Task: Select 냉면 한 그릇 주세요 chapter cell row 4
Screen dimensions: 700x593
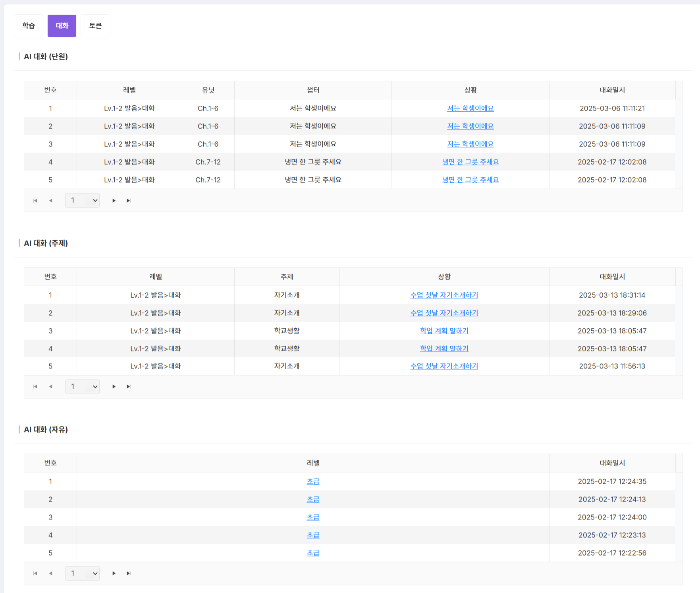Action: coord(313,162)
